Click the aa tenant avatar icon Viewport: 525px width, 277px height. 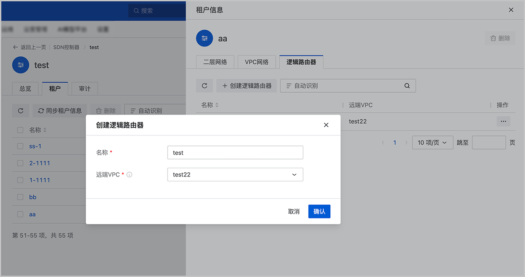pos(204,38)
